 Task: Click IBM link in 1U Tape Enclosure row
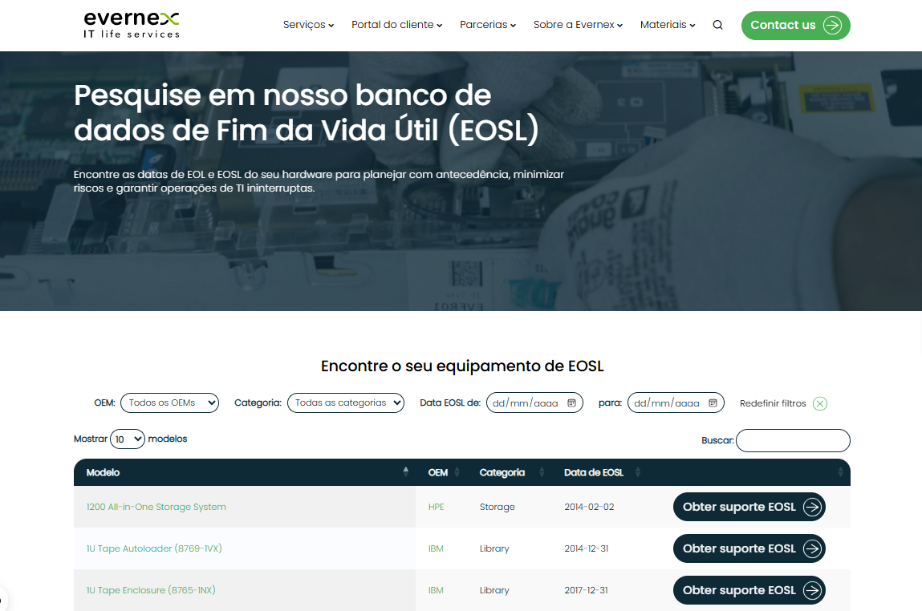click(x=436, y=590)
